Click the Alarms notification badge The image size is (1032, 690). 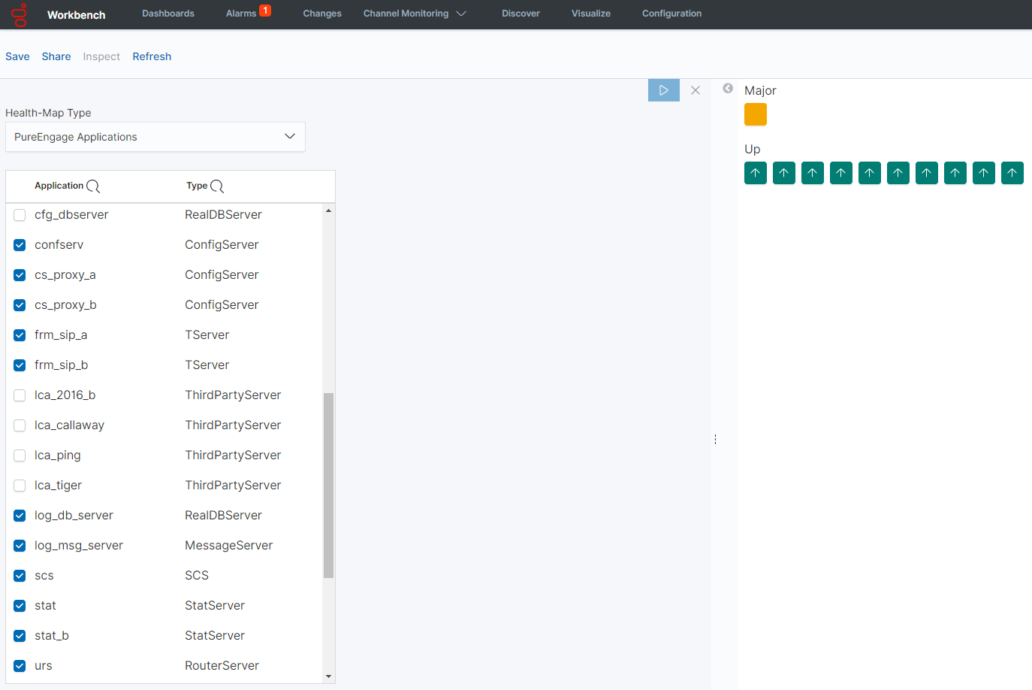[265, 11]
